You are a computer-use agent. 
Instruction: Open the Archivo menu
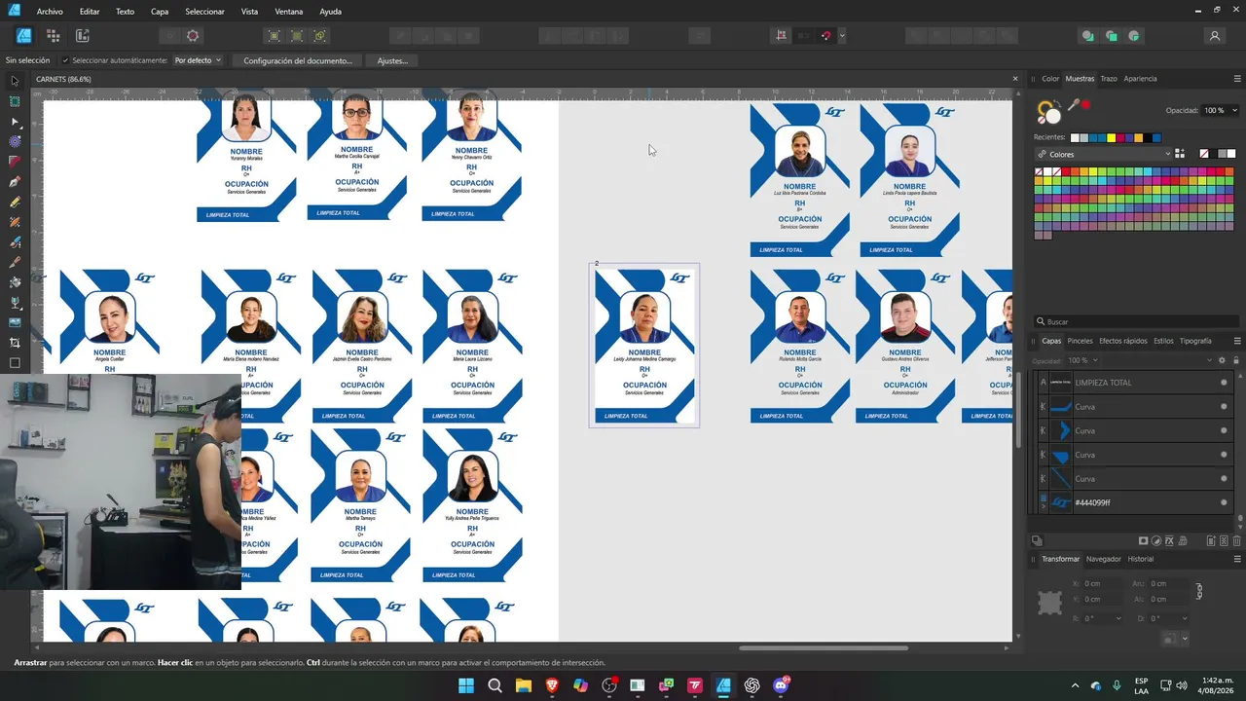pyautogui.click(x=50, y=12)
